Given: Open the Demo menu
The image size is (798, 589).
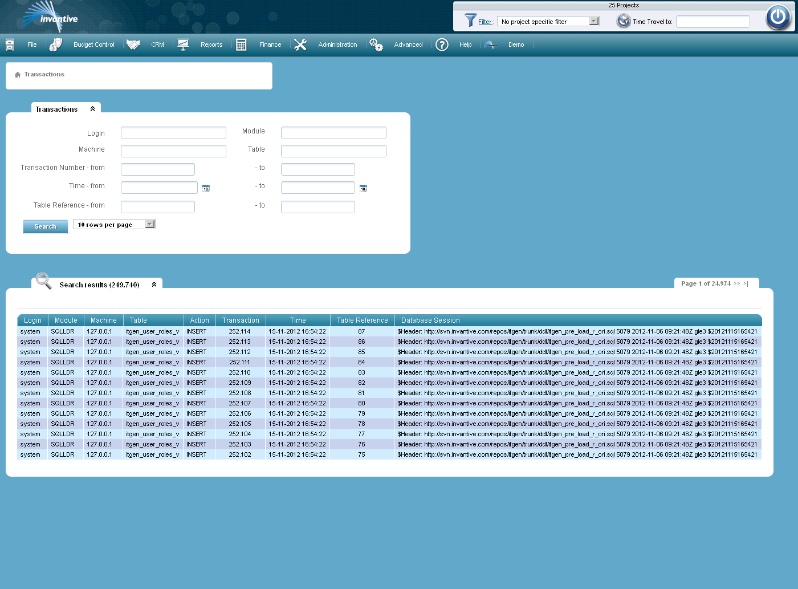Looking at the screenshot, I should pos(516,44).
